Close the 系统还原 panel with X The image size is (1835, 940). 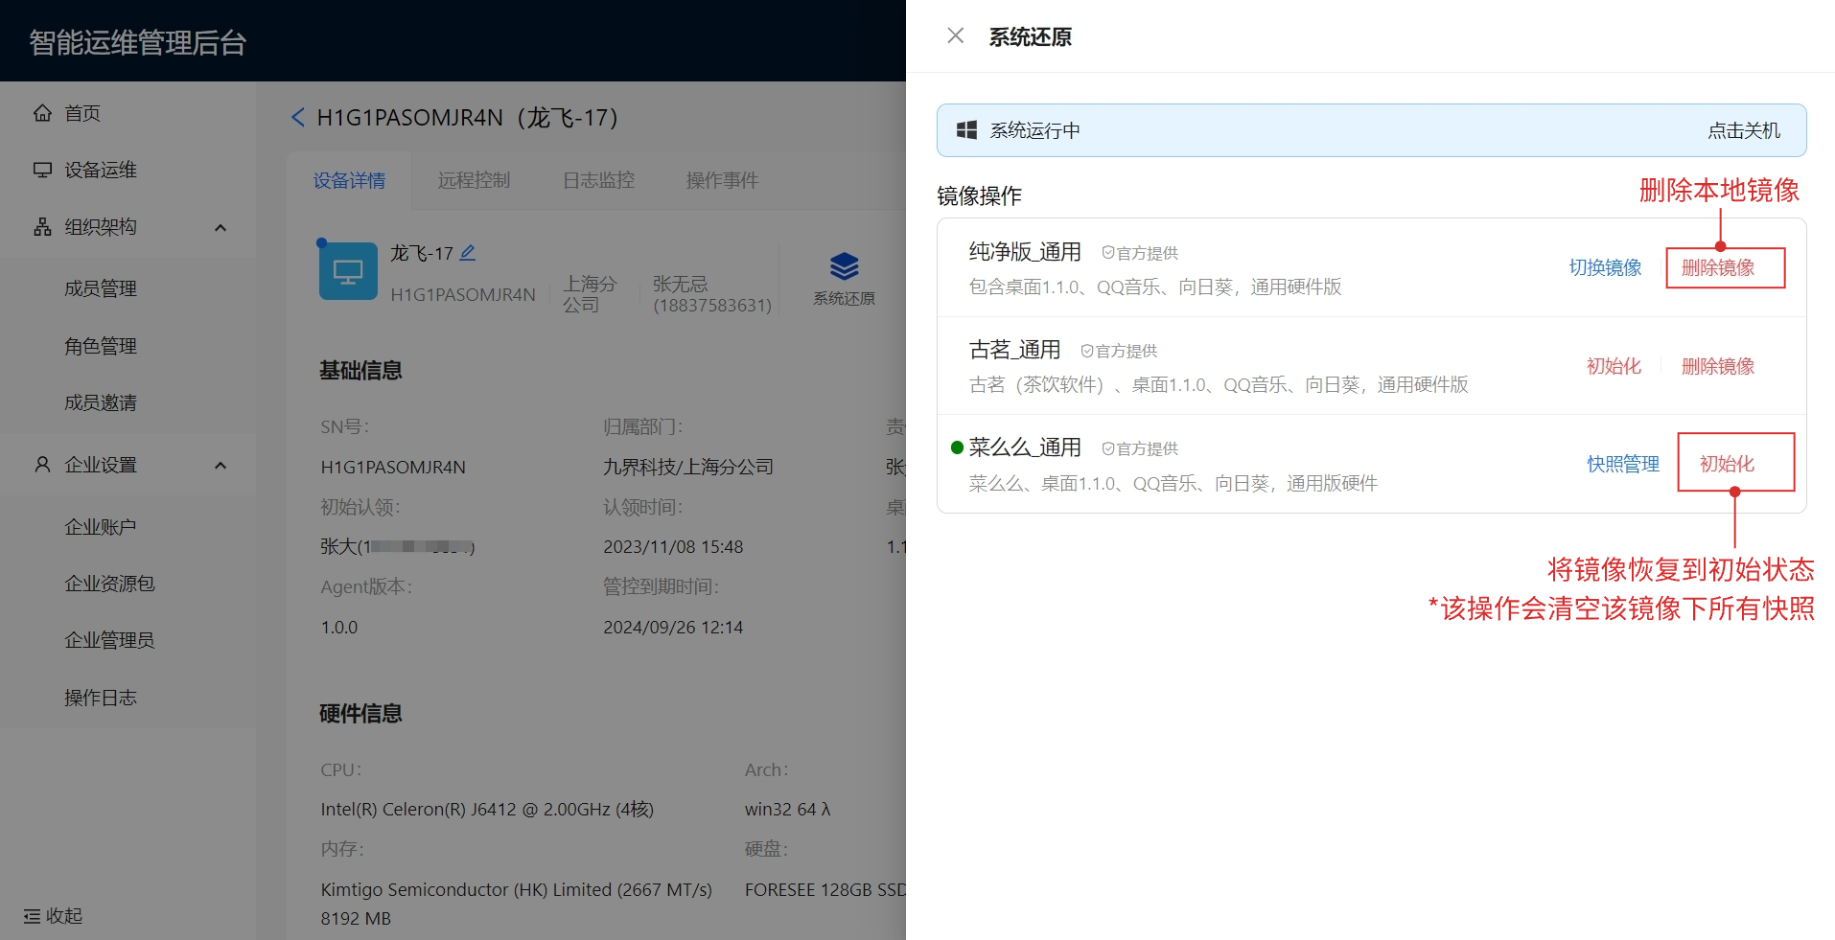pyautogui.click(x=955, y=36)
